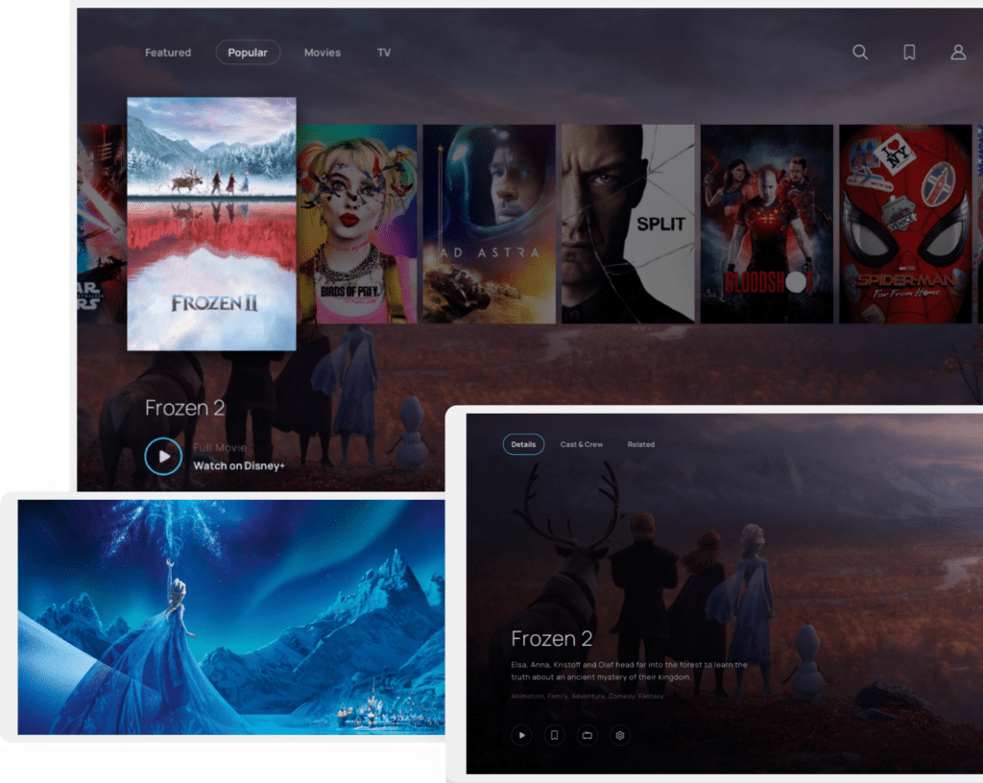Bookmark Frozen 2 in details panel
983x783 pixels.
coord(554,735)
